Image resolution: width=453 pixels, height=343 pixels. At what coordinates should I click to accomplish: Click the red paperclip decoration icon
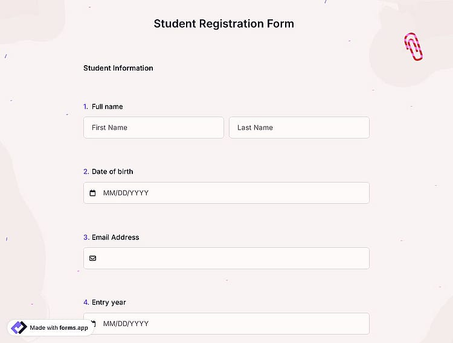413,46
